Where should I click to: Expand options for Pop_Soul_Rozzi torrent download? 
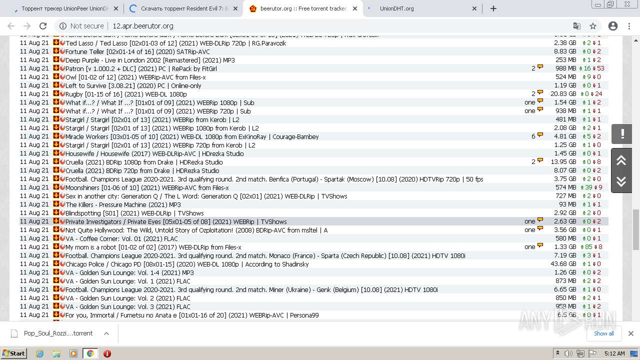click(106, 333)
